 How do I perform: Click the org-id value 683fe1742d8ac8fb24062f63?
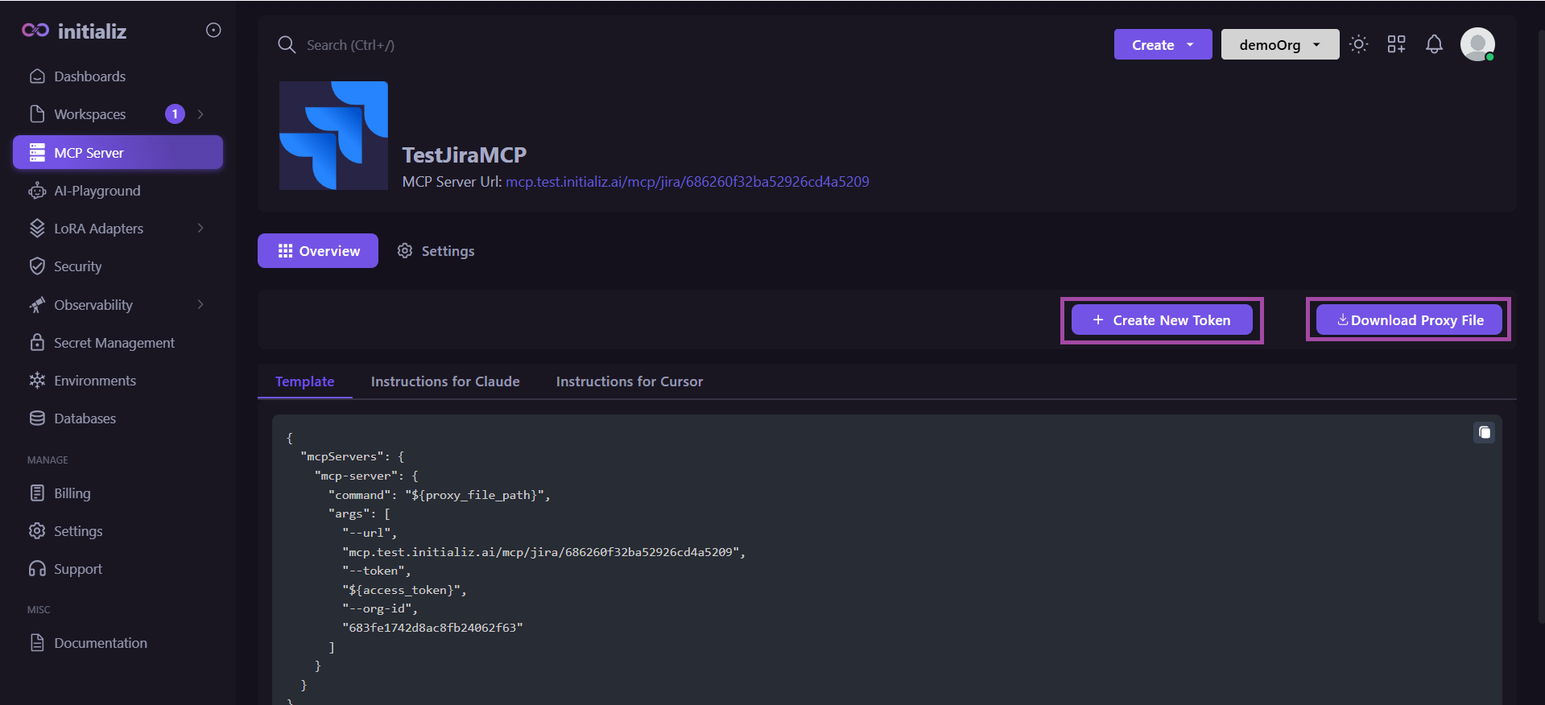click(x=432, y=628)
